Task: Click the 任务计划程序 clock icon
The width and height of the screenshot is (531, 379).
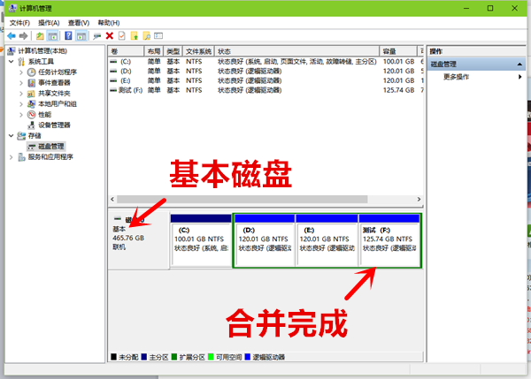Action: coord(32,72)
